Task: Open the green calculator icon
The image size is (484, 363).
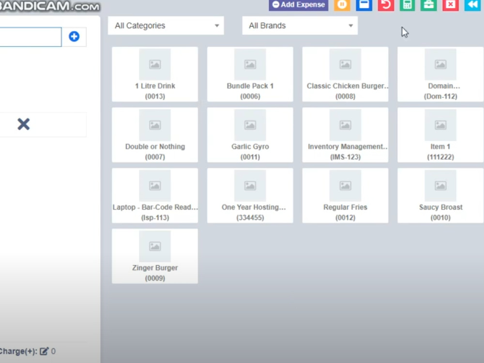Action: (408, 5)
